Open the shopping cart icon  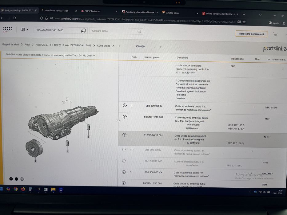pyautogui.click(x=275, y=34)
